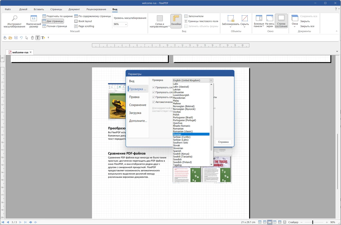Click Close all (Закрыть все)

[307, 26]
